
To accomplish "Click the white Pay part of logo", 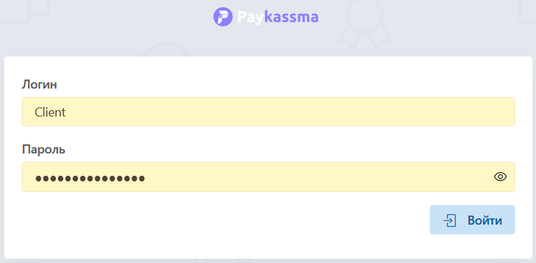I will (251, 17).
